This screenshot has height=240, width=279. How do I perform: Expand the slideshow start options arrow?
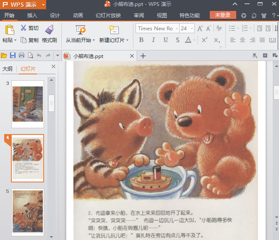94,40
